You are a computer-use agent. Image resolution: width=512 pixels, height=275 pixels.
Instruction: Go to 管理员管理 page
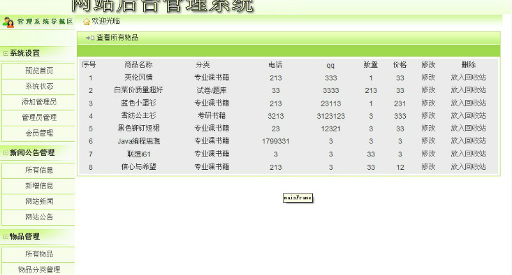coord(39,117)
